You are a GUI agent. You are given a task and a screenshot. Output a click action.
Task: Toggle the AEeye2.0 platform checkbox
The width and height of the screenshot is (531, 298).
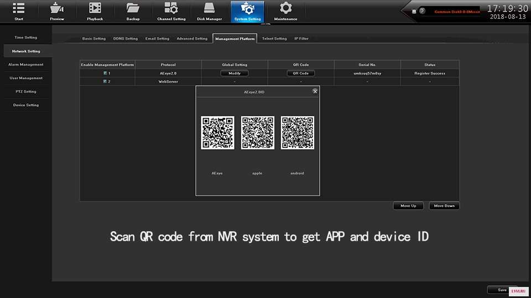pyautogui.click(x=105, y=73)
